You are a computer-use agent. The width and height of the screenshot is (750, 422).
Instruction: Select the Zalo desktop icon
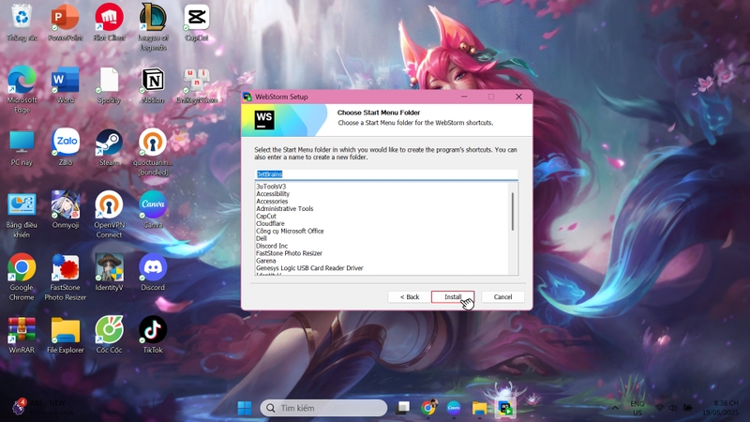click(66, 147)
